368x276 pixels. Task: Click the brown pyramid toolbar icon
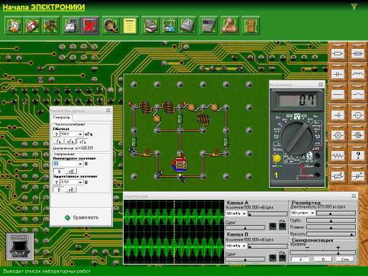229,25
